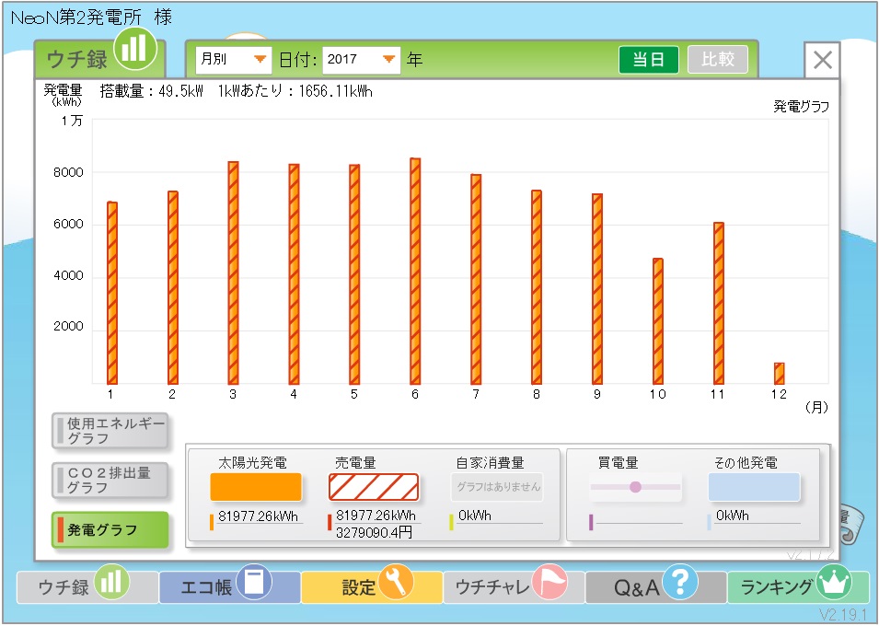The height and width of the screenshot is (626, 879).
Task: Click the green bar chart icon on bottom ウチ録
Action: click(111, 582)
